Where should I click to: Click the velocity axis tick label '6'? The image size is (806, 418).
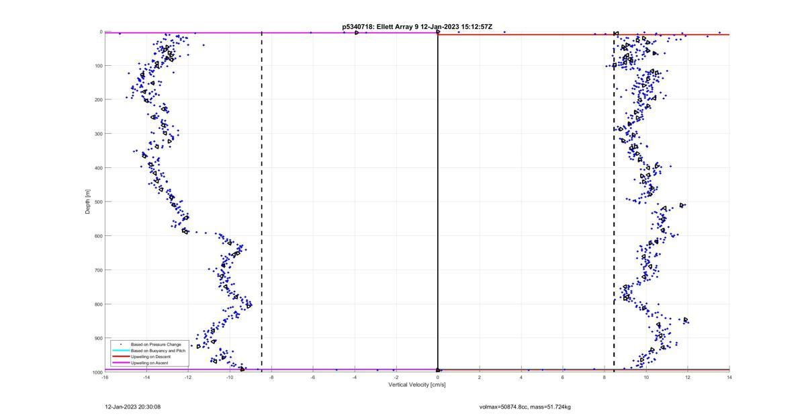[563, 378]
